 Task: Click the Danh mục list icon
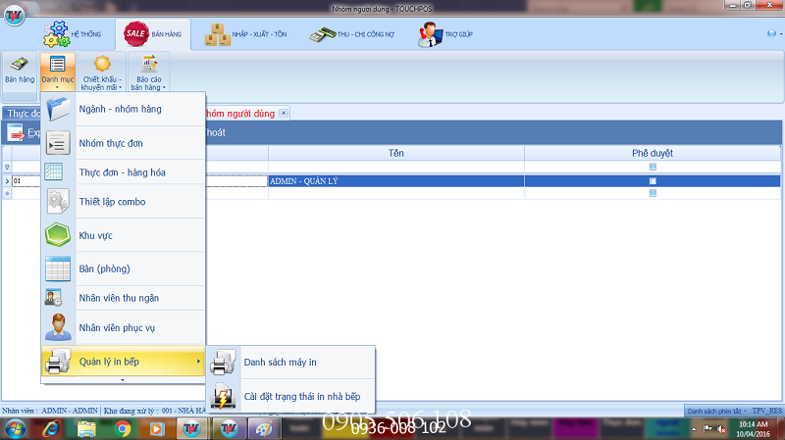58,64
